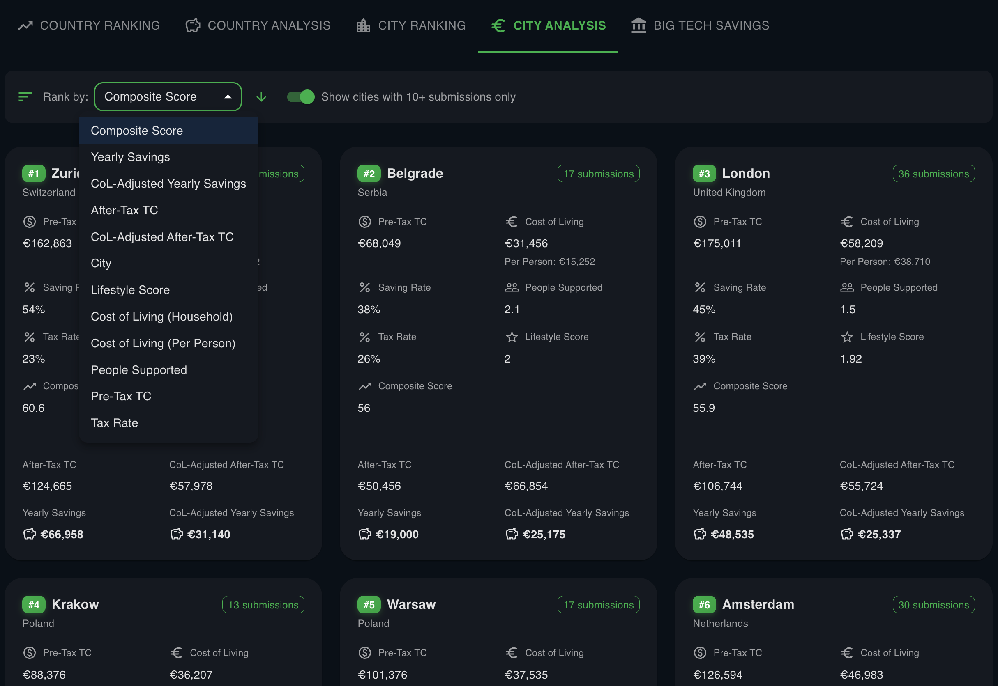The width and height of the screenshot is (998, 686).
Task: Click London's 36 submissions badge
Action: [x=933, y=174]
